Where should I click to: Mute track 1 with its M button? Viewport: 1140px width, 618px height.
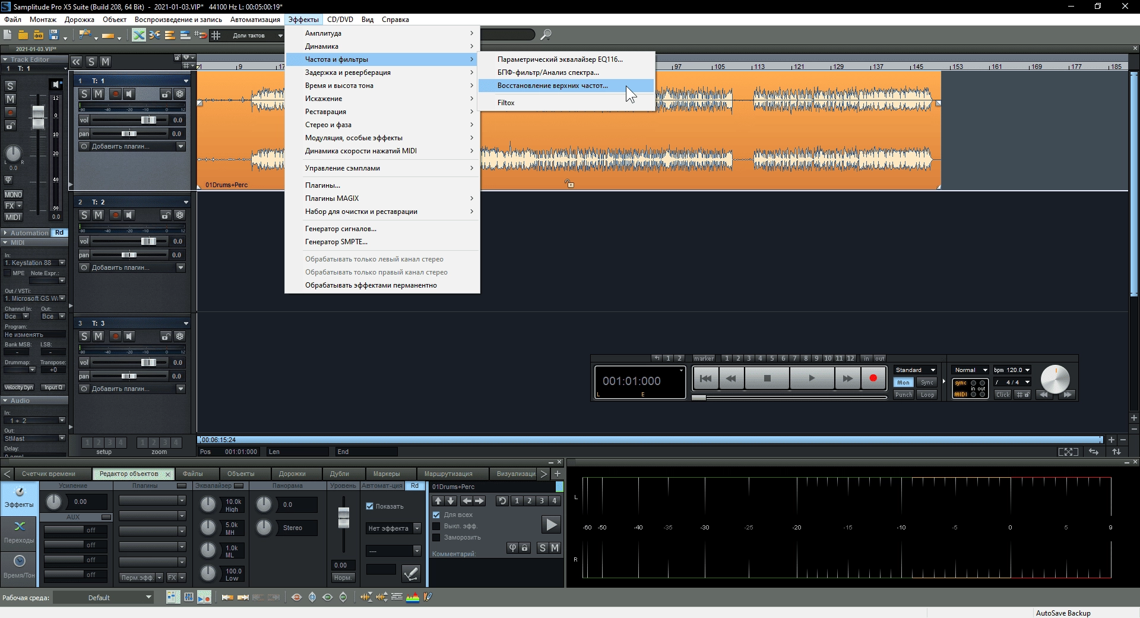(x=99, y=94)
